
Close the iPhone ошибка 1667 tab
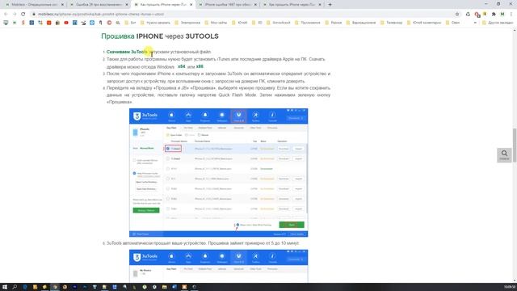(x=255, y=5)
